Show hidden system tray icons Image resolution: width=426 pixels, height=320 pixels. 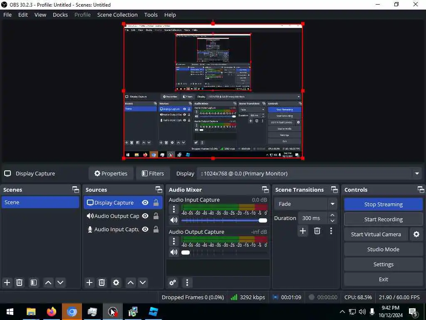[x=342, y=312]
